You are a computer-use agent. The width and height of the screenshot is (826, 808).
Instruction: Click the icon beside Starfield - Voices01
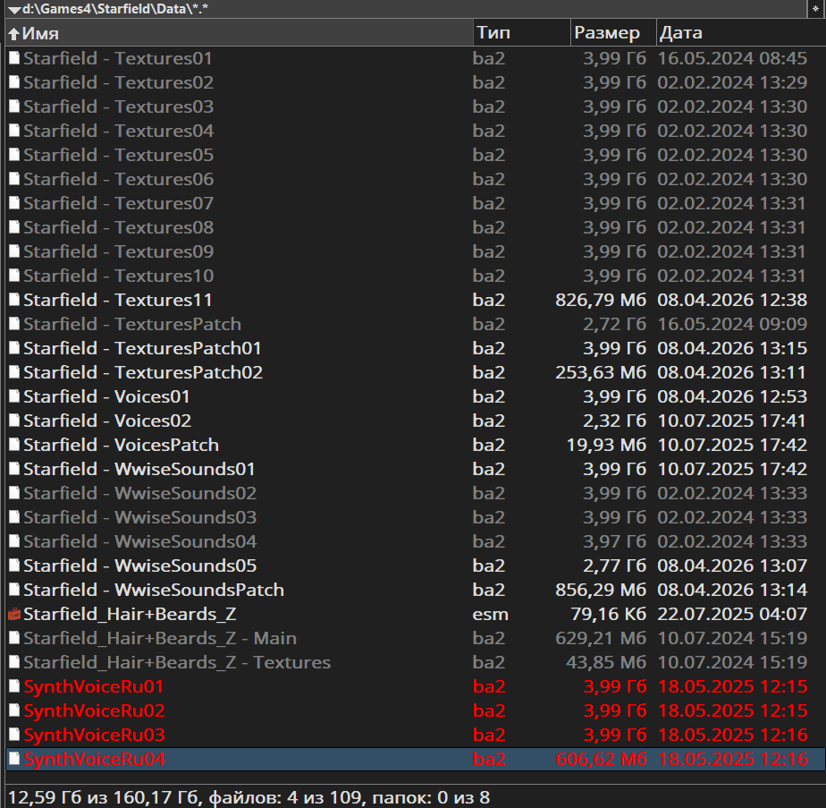click(14, 397)
